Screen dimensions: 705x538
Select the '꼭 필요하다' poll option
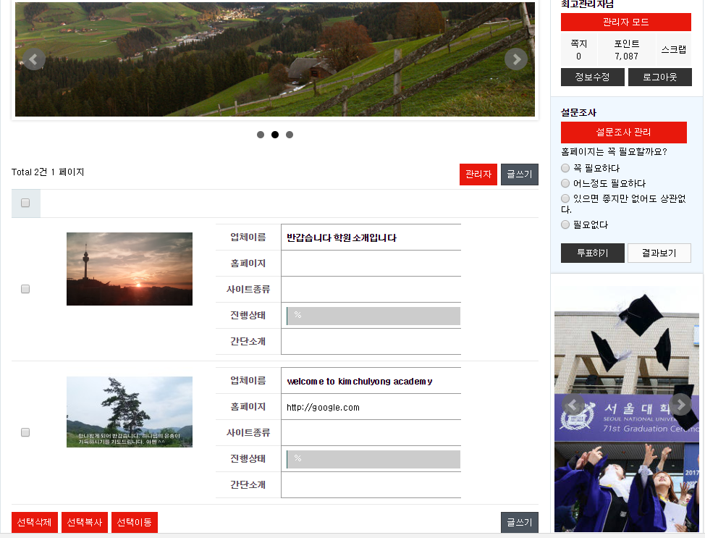(x=565, y=168)
